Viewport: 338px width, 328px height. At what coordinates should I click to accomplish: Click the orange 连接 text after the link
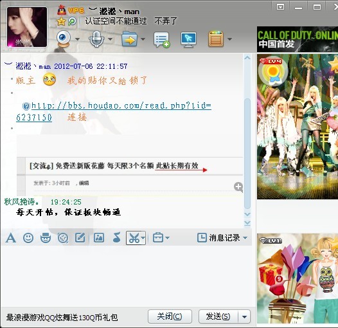click(x=77, y=118)
